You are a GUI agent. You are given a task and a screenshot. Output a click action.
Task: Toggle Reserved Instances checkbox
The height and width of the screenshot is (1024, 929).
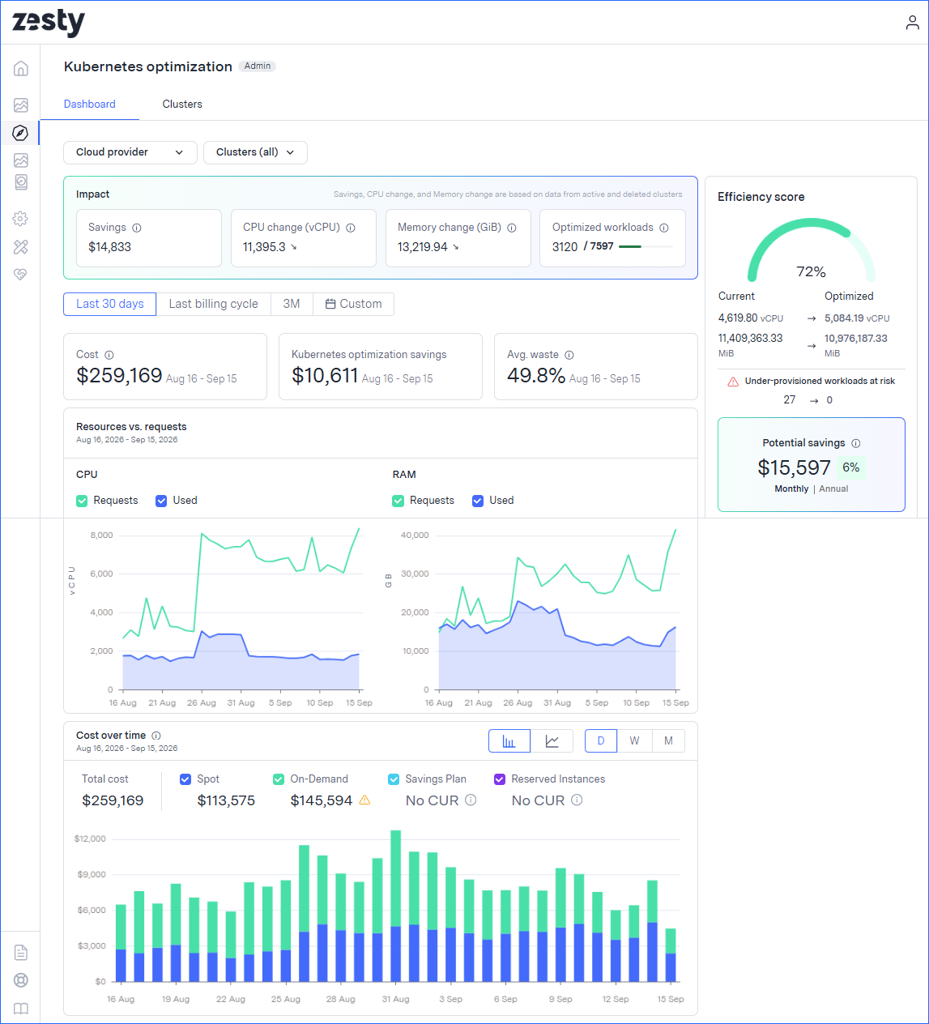(x=500, y=779)
